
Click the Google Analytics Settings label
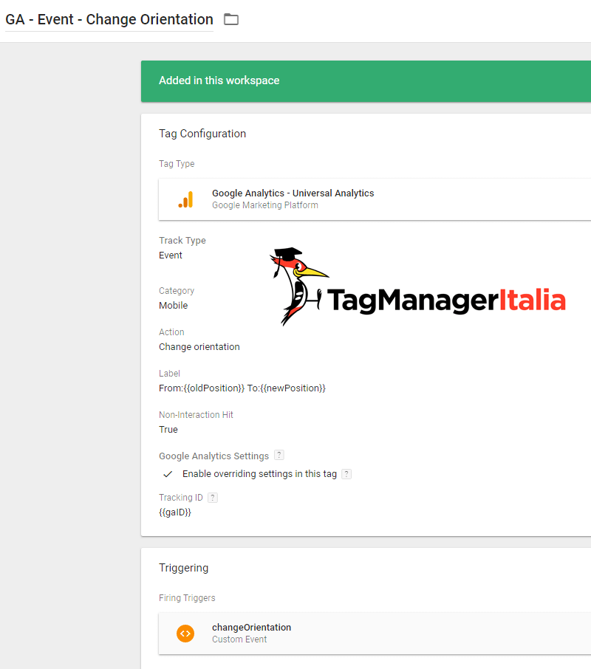pyautogui.click(x=213, y=456)
